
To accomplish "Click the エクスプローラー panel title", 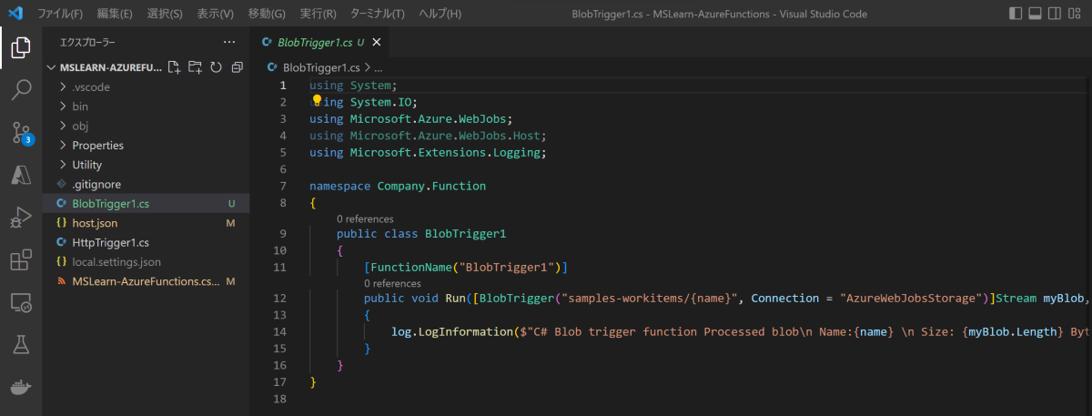I will click(87, 42).
